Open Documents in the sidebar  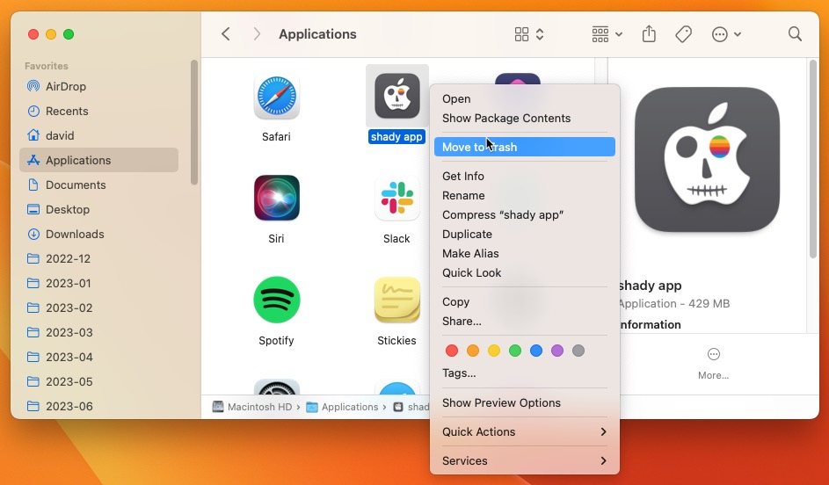click(x=98, y=185)
